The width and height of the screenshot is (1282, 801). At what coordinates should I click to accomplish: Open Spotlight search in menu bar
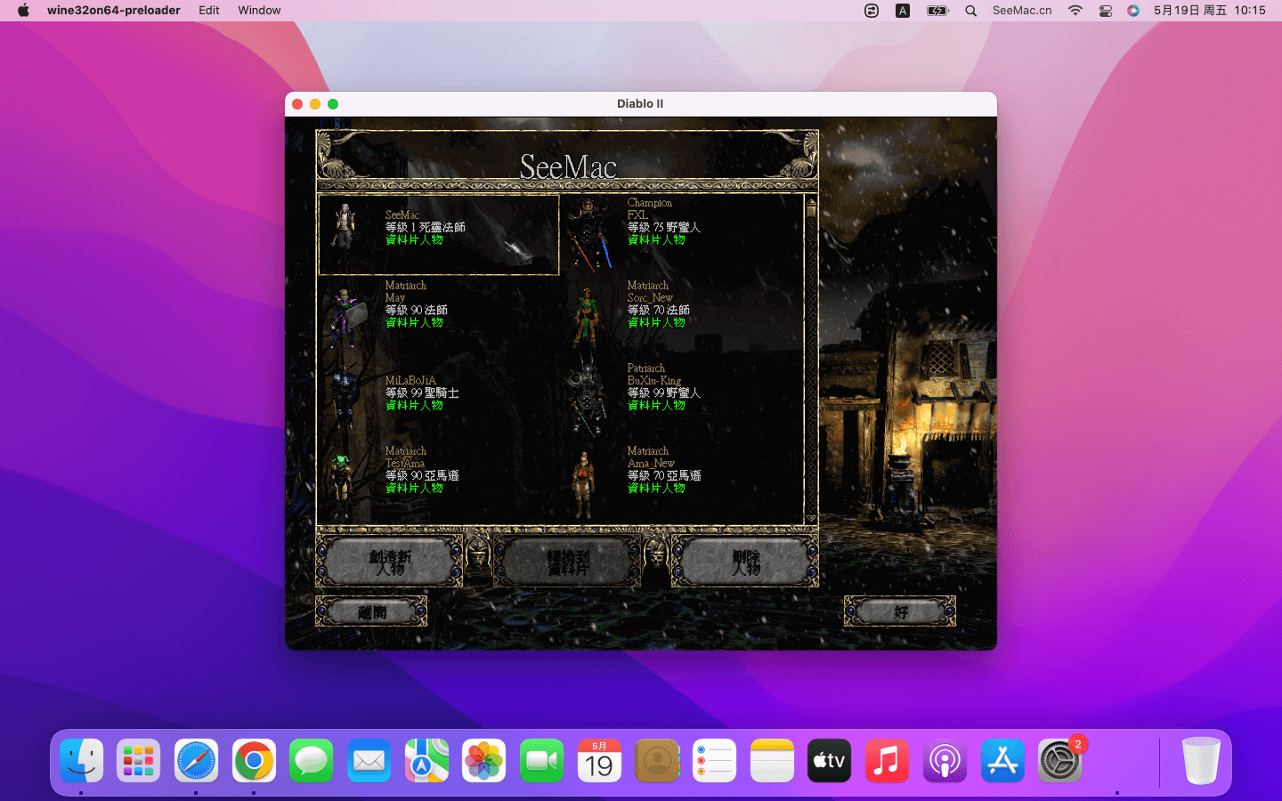click(x=970, y=11)
